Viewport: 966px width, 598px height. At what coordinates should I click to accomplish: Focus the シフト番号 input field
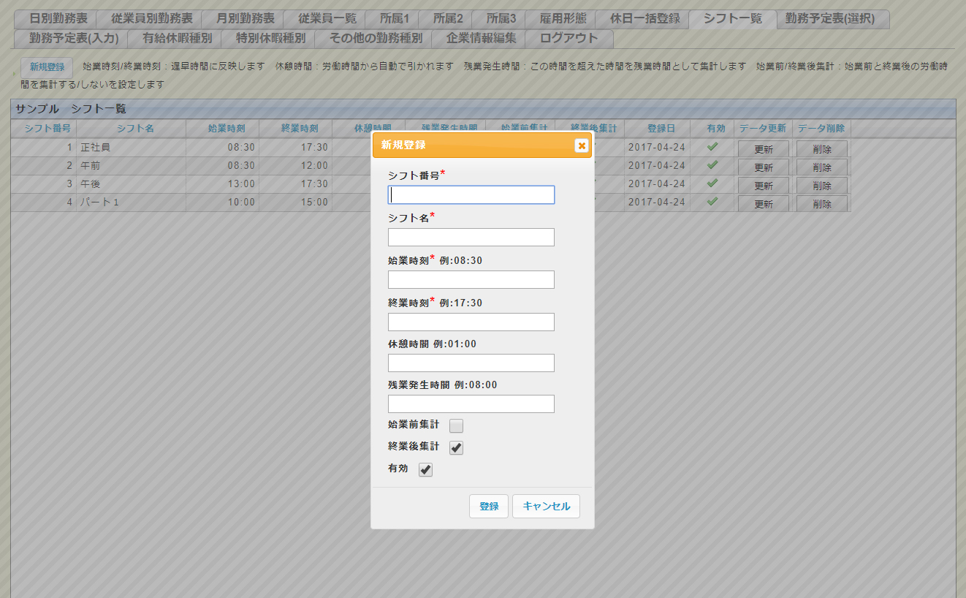[x=471, y=194]
